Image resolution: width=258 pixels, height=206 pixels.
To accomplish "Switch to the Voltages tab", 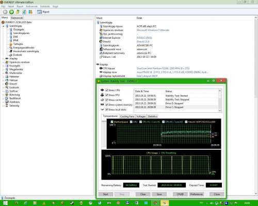I will pos(141,116).
